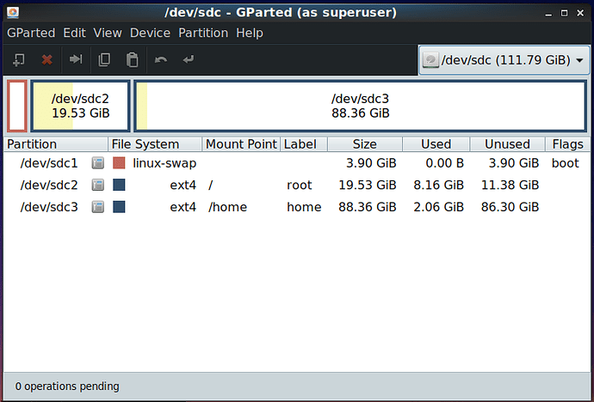
Task: Click the 'root' label cell
Action: tap(300, 186)
